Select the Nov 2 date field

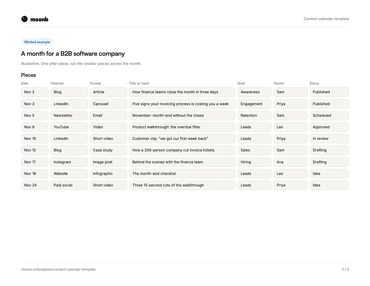coord(35,92)
